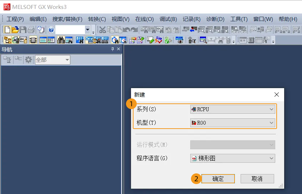
Task: Open the 转换(C) menu
Action: (x=97, y=19)
